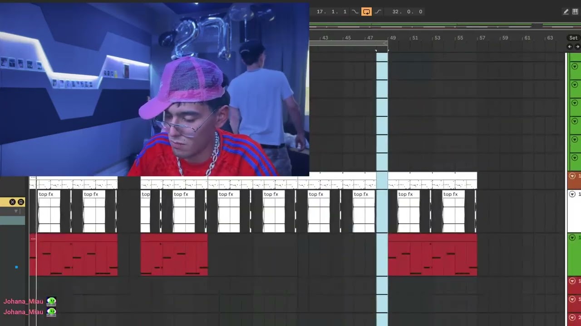Select the first 'top fx' clip
The width and height of the screenshot is (581, 326).
[49, 211]
